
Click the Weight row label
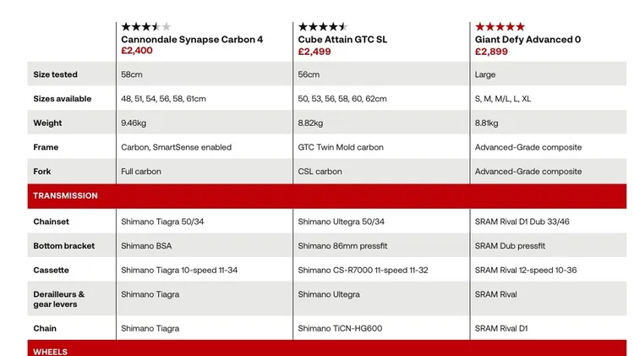click(47, 123)
